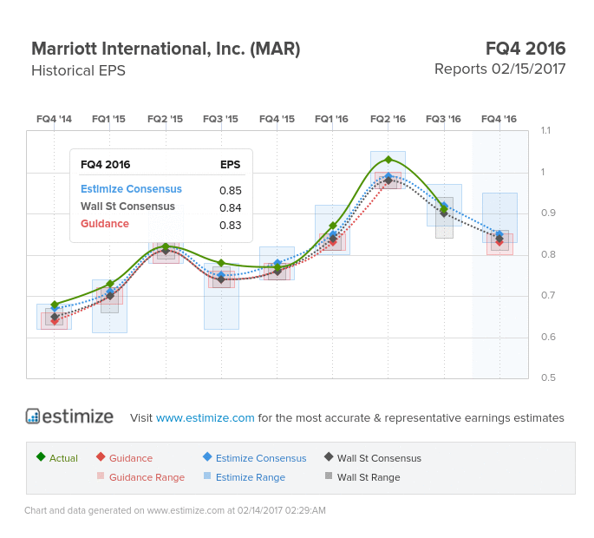
Task: Click the FQ4 '16 Estimize Consensus blue point
Action: click(499, 234)
